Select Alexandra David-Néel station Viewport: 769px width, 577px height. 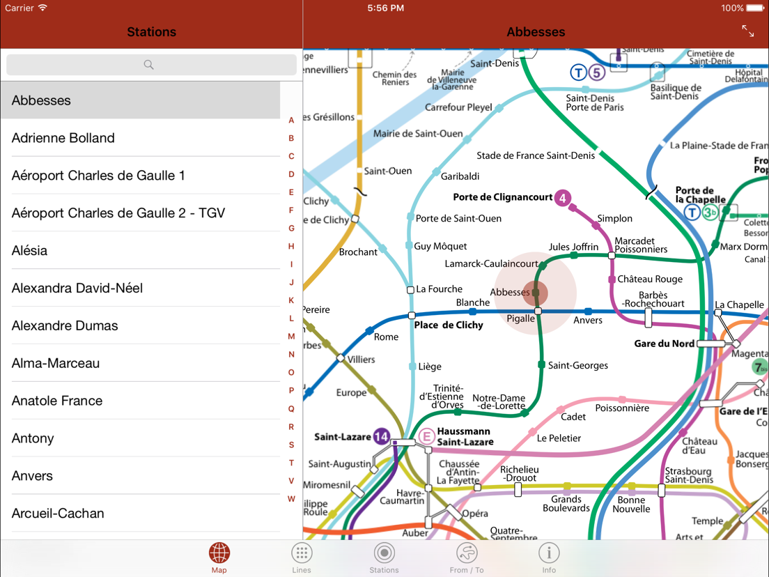[x=141, y=288]
